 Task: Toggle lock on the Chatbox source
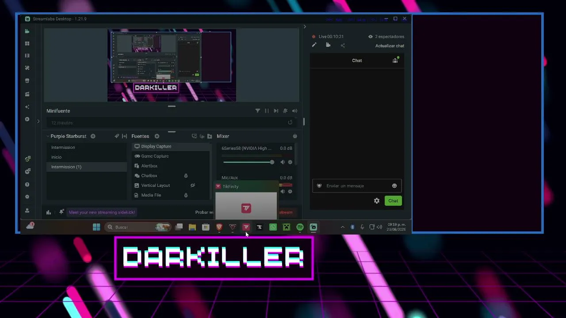(186, 176)
